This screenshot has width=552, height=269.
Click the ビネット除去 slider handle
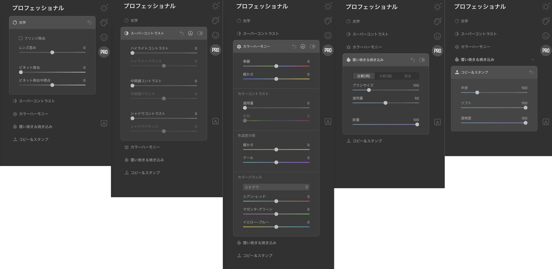coord(22,72)
